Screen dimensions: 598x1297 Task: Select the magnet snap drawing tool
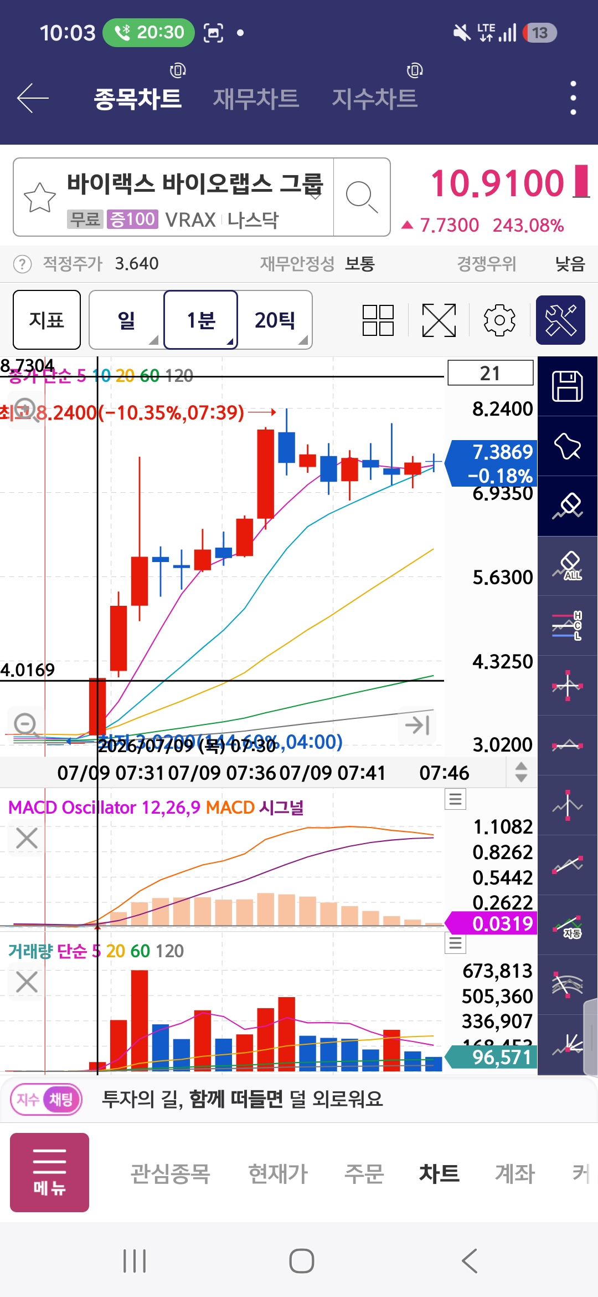568,446
